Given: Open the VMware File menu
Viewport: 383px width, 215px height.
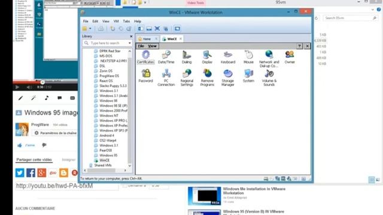Looking at the screenshot, I should (86, 21).
